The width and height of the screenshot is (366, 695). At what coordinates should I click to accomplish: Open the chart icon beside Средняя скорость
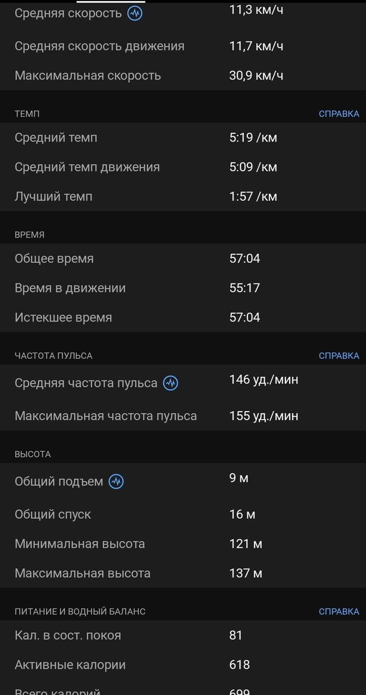135,14
